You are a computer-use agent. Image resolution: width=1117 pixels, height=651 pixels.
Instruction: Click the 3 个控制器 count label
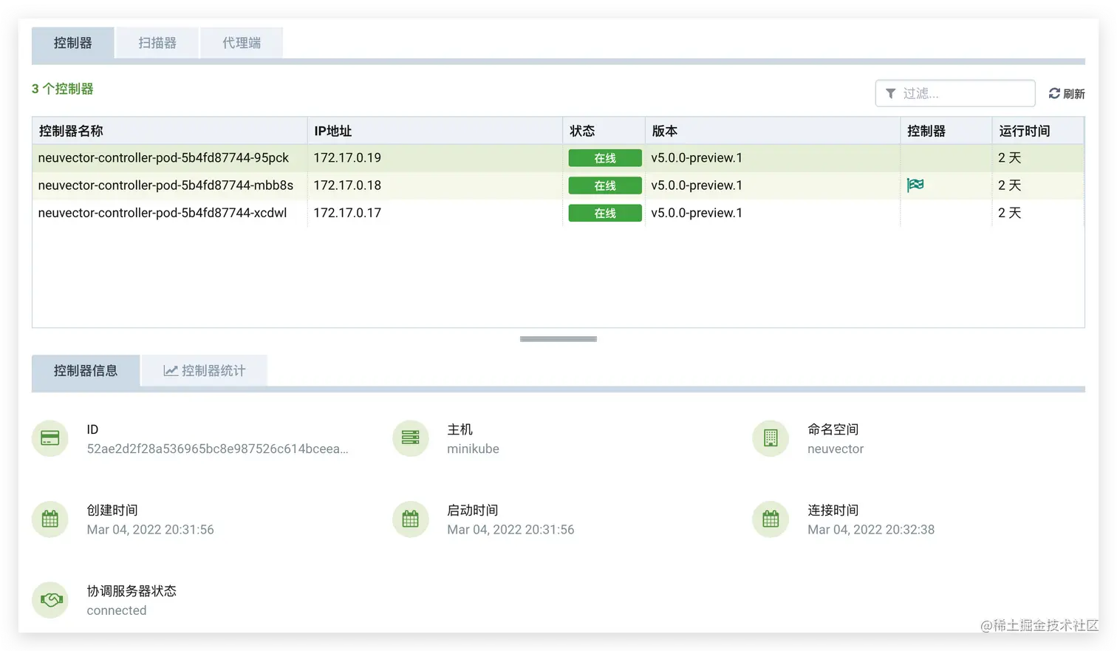pos(63,89)
